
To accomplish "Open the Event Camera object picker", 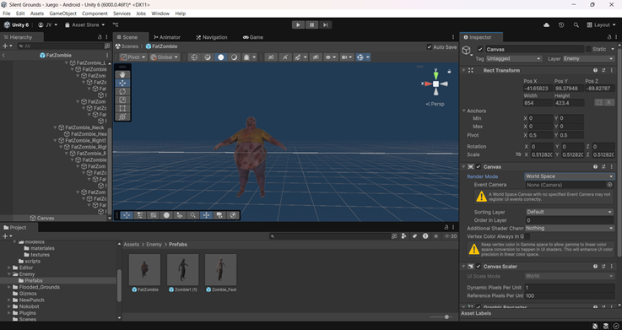I will [609, 185].
